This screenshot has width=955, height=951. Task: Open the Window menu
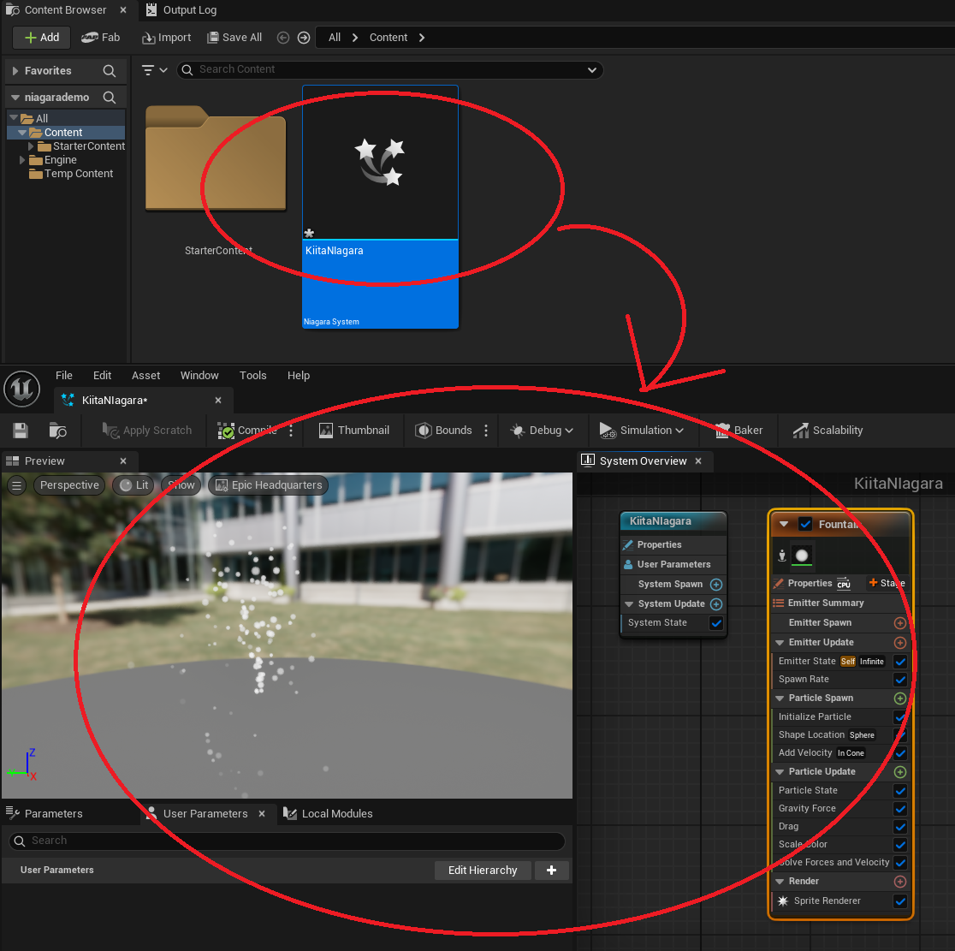[x=199, y=375]
